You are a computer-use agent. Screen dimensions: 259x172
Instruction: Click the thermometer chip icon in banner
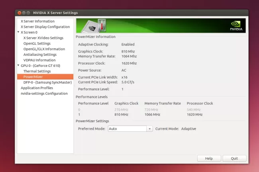[94, 26]
